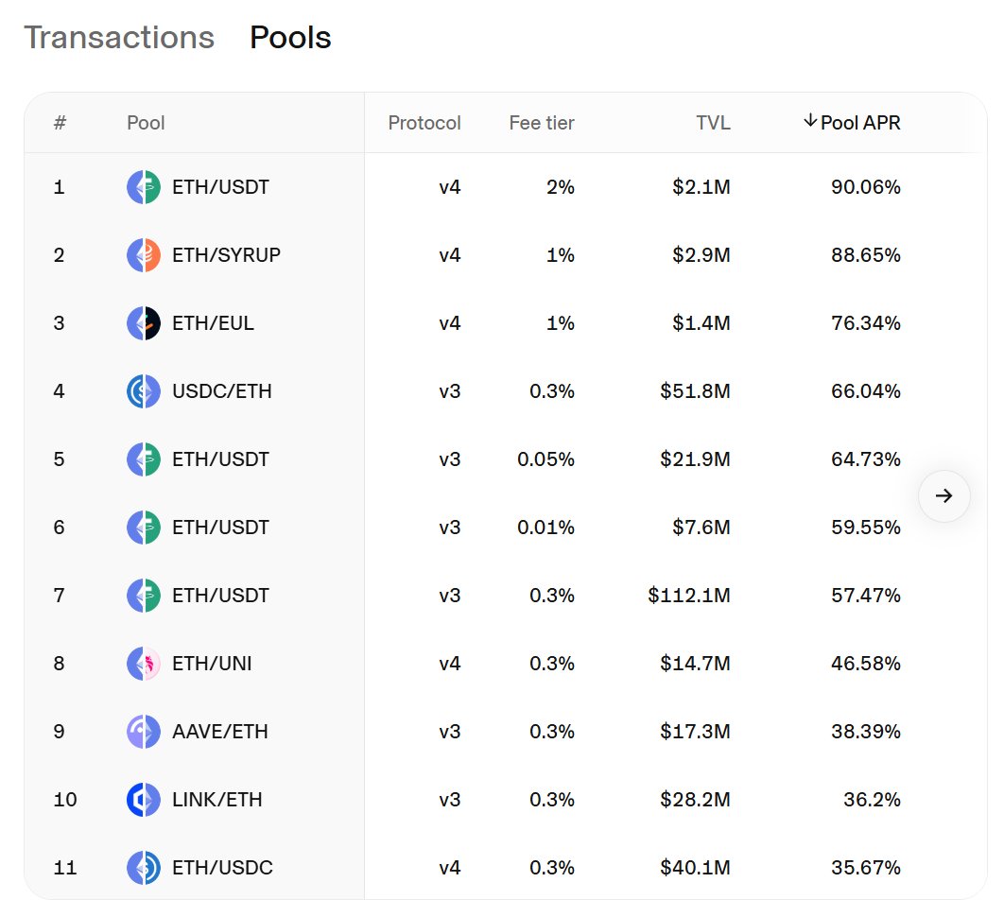Click the 88.65% APR value
The width and height of the screenshot is (1004, 917).
point(866,255)
